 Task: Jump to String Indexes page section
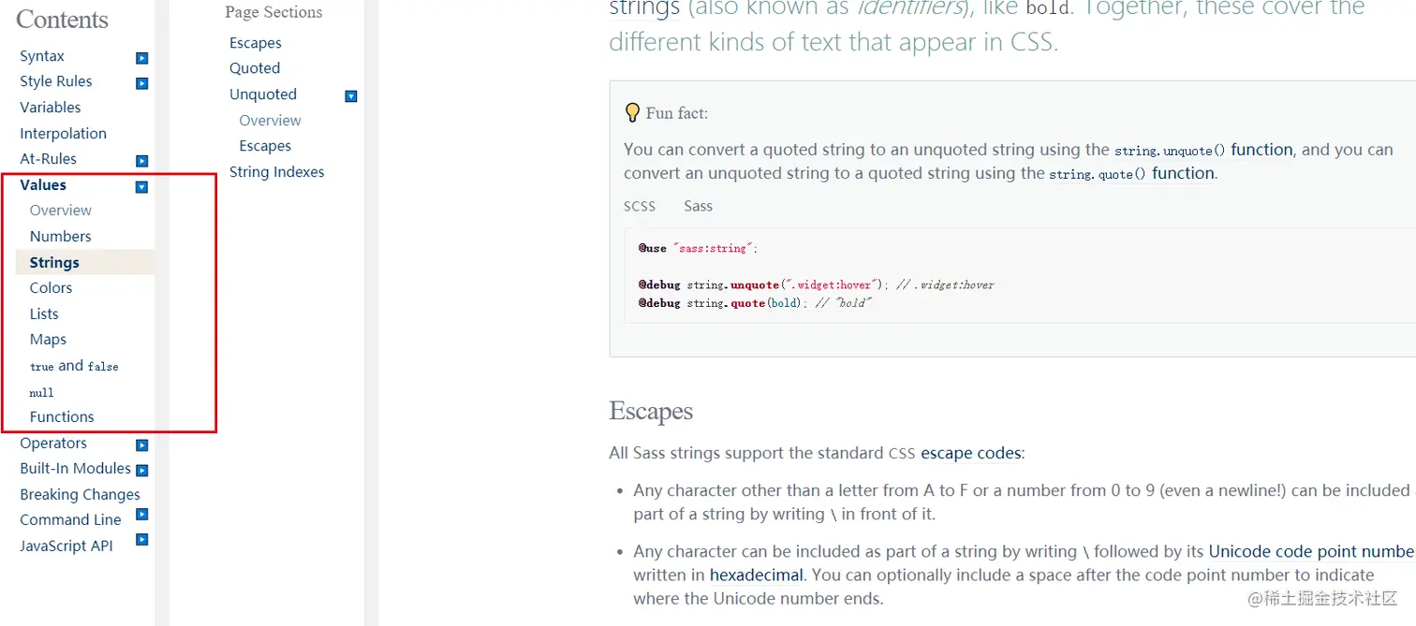pos(277,172)
